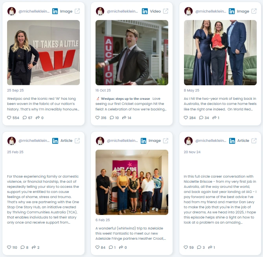Screen dimensions: 263x257
Task: Open the Adelaide Fringe group photo
Action: [132, 182]
